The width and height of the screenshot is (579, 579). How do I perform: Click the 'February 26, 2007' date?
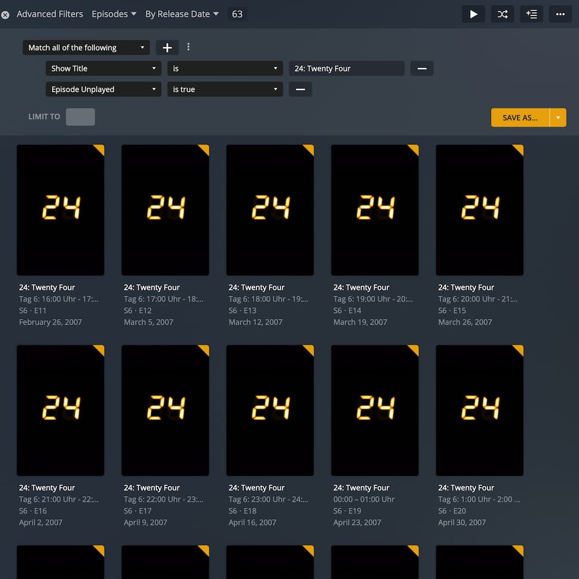coord(50,323)
